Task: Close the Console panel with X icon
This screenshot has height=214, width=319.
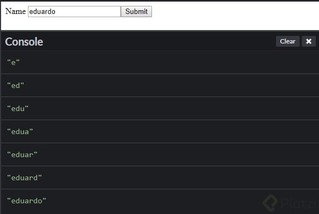Action: (308, 41)
